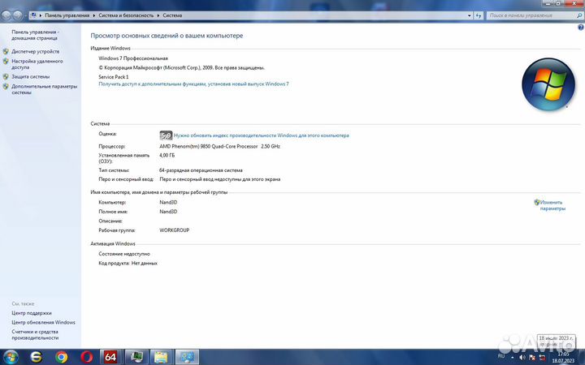This screenshot has width=585, height=365.
Task: Open 'Дополнительные параметры системы' link
Action: (44, 89)
